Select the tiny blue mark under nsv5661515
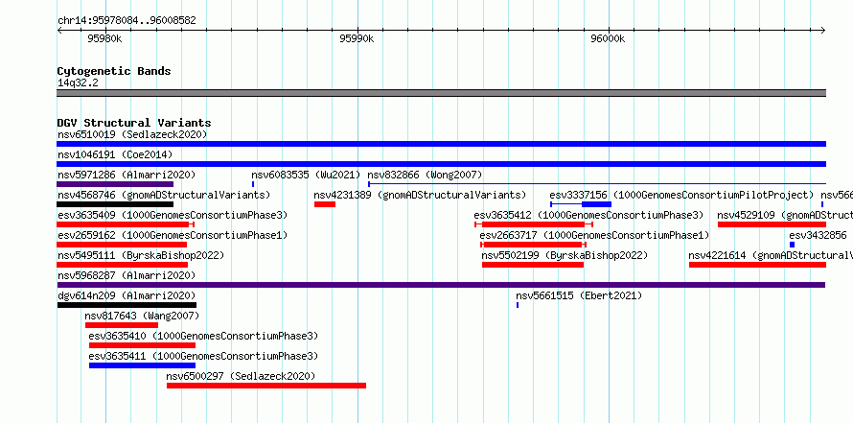This screenshot has width=853, height=423. click(x=518, y=305)
